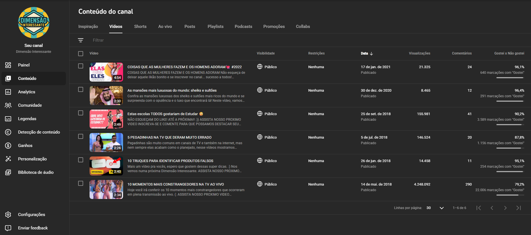
Task: Click the Analytics chart icon in sidebar
Action: (x=8, y=92)
